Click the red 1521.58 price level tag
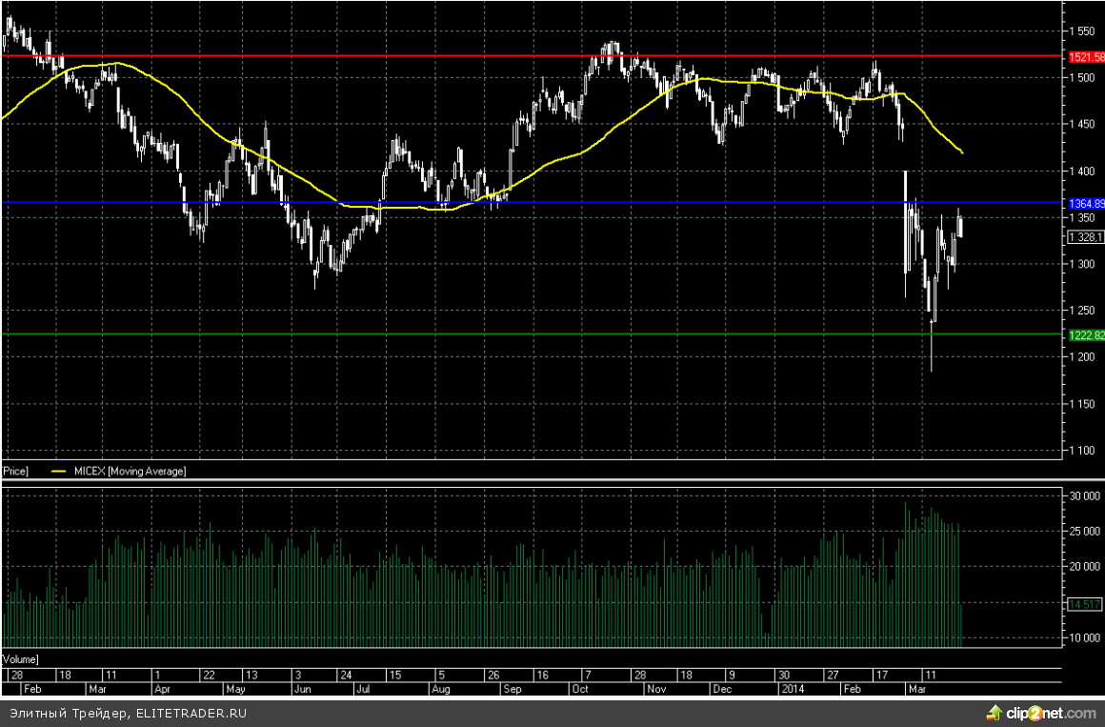The width and height of the screenshot is (1105, 727). [1085, 57]
